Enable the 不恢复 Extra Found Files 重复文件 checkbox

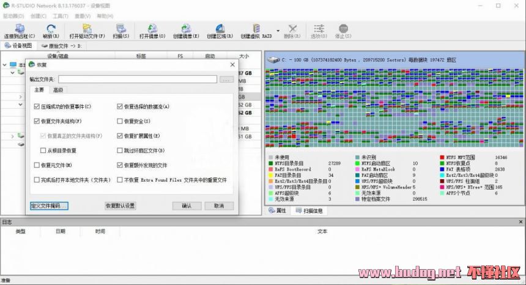120,180
